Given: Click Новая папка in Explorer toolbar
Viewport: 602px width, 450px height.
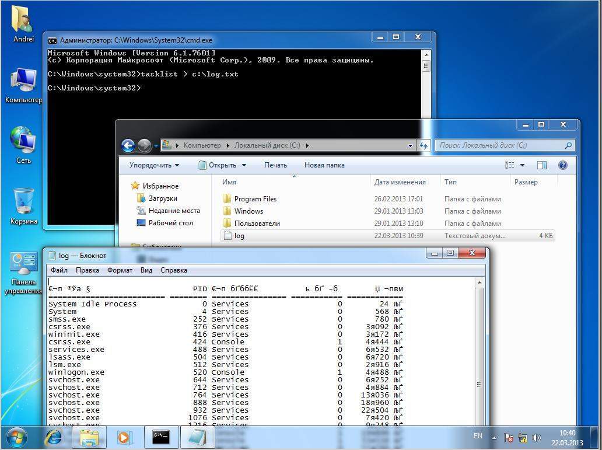Looking at the screenshot, I should pyautogui.click(x=324, y=165).
